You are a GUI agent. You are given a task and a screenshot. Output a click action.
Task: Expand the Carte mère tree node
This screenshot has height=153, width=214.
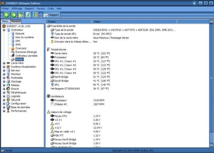[x=4, y=63]
